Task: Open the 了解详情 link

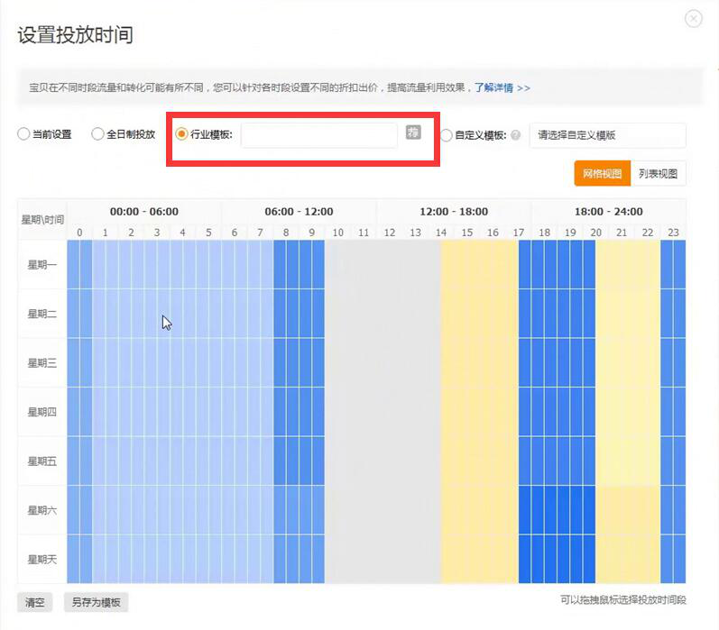Action: 502,87
